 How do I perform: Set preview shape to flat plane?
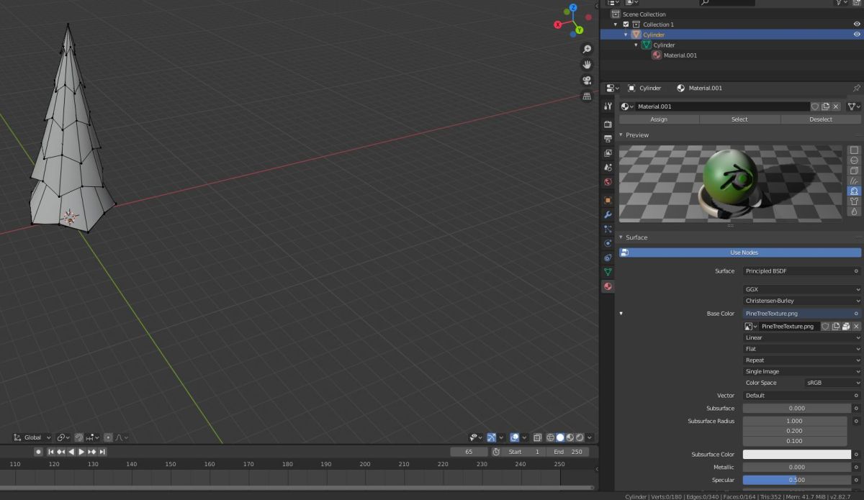pos(855,150)
